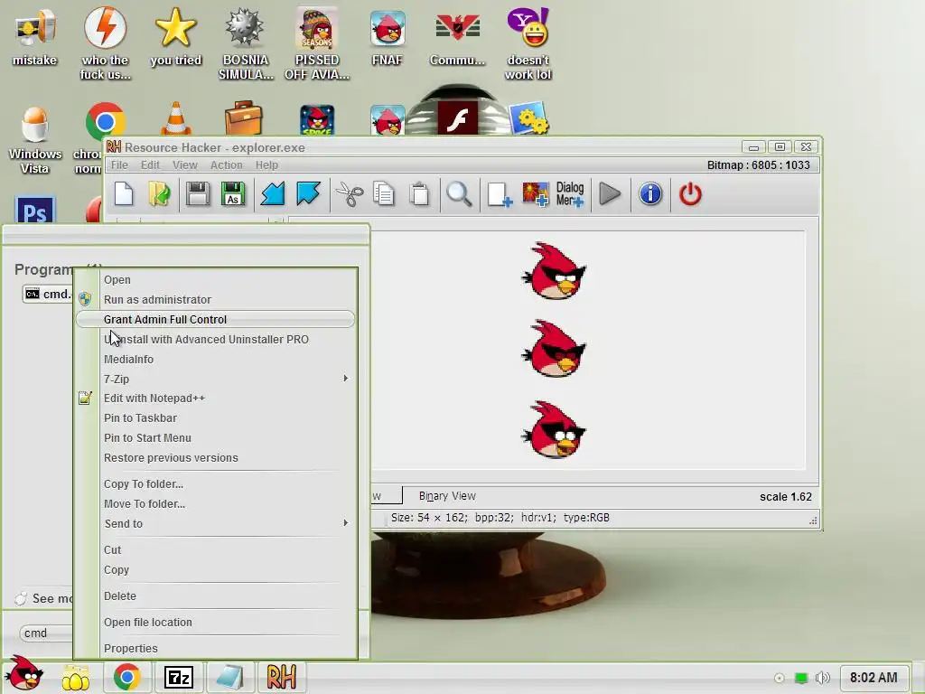This screenshot has height=694, width=925.
Task: Click the BOSNIA SIMULA... desktop icon
Action: tap(246, 45)
